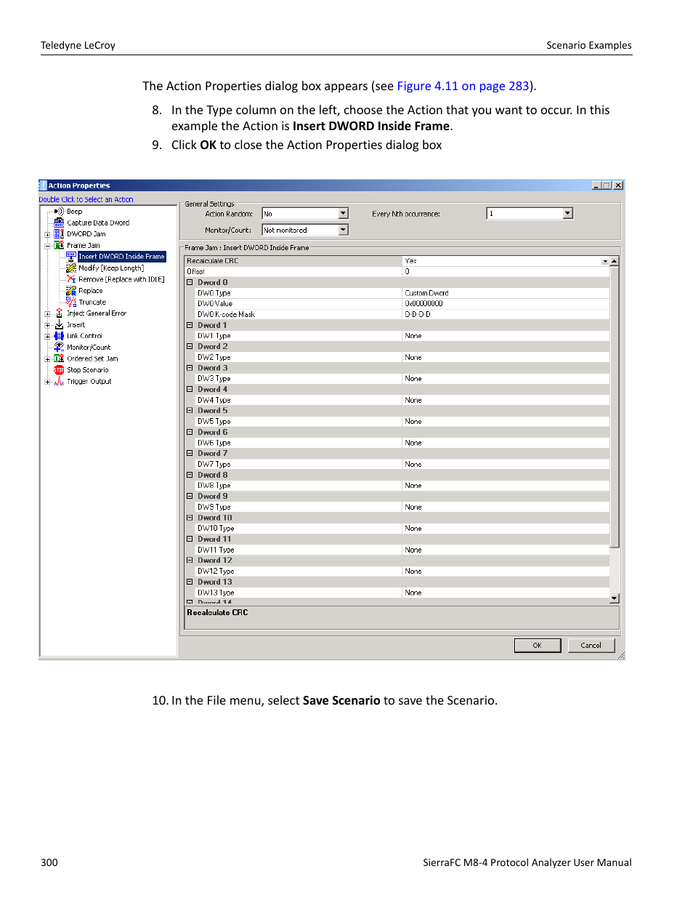Click the DW0 Value 0x00000000 field
The height and width of the screenshot is (898, 693).
click(x=506, y=304)
